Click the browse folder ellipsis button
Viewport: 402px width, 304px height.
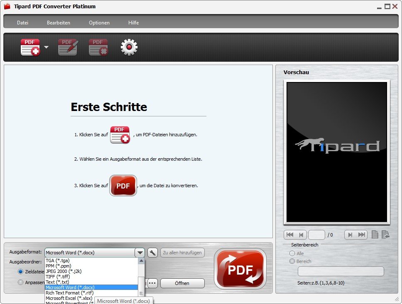coord(152,283)
